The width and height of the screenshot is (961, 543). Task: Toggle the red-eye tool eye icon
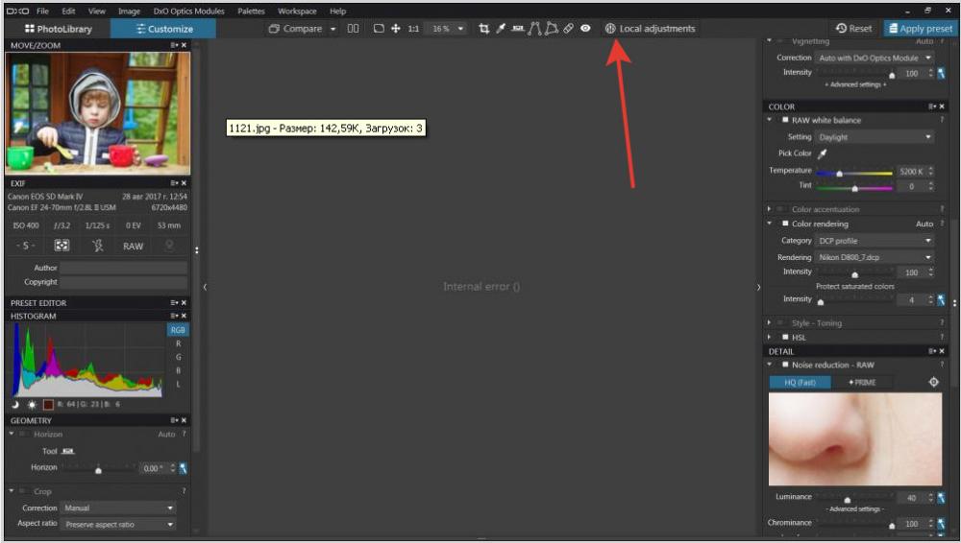coord(585,28)
